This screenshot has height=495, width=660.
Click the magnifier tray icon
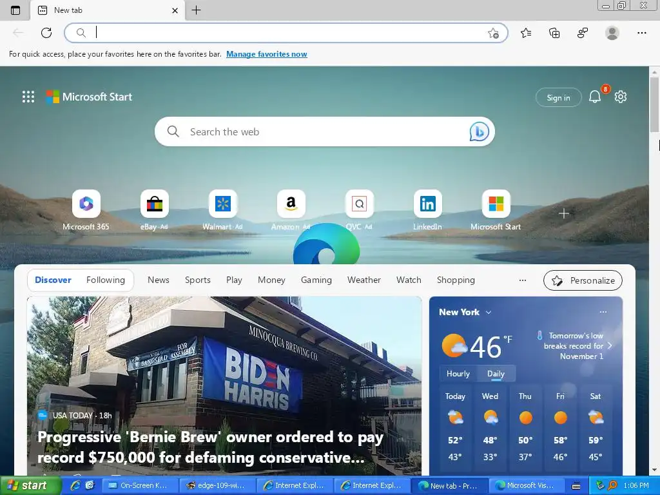point(612,486)
